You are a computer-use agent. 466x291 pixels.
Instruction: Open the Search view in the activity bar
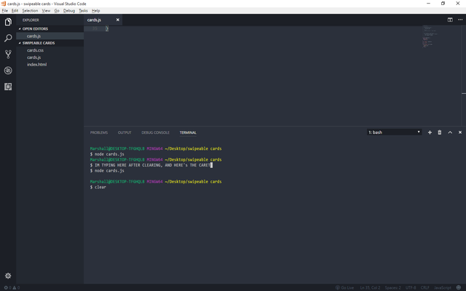click(8, 38)
